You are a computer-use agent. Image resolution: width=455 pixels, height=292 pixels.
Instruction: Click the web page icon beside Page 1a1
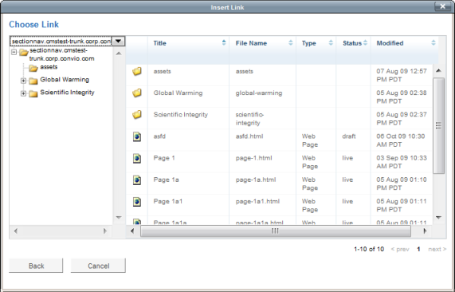pos(137,202)
